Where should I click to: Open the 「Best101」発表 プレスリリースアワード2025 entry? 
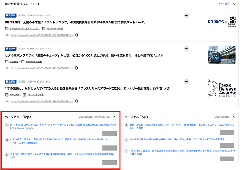tap(177, 140)
